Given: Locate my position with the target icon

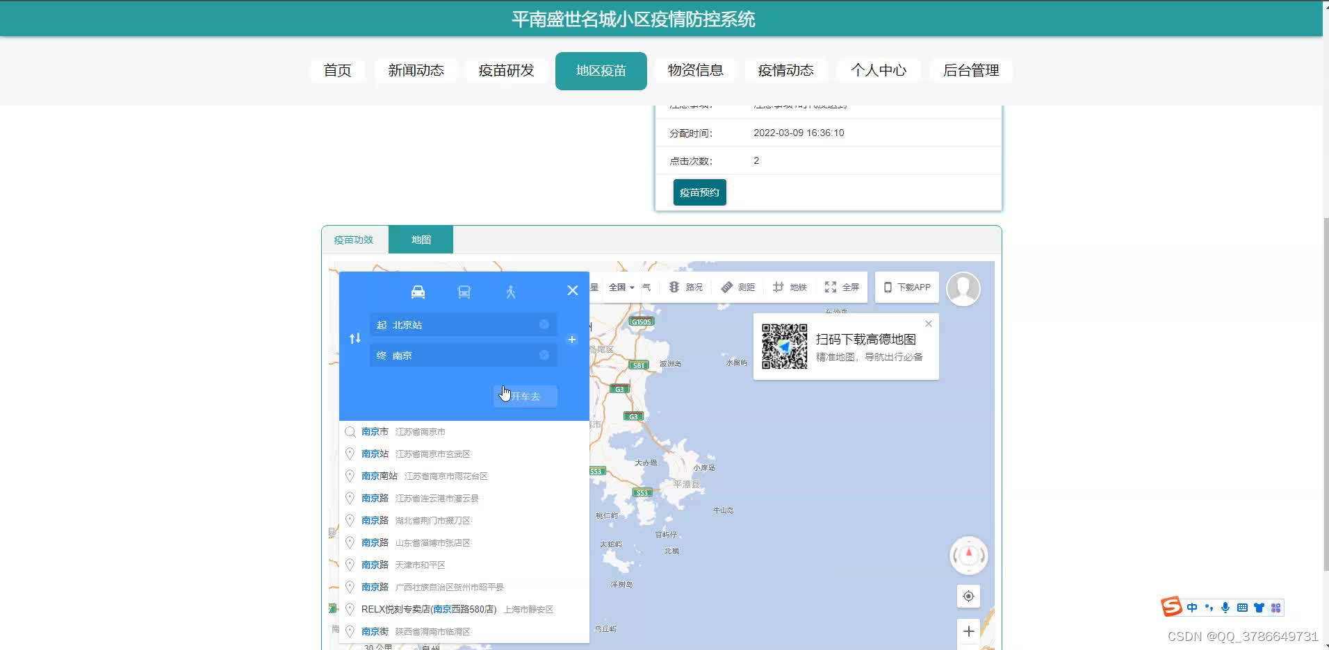Looking at the screenshot, I should click(968, 596).
